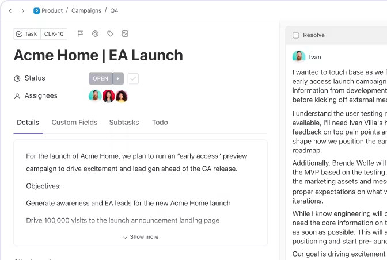Switch to the Custom Fields tab
This screenshot has width=387, height=260.
74,123
